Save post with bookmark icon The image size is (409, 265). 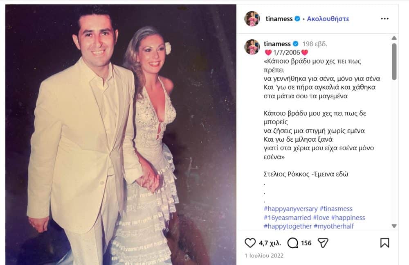pos(384,243)
